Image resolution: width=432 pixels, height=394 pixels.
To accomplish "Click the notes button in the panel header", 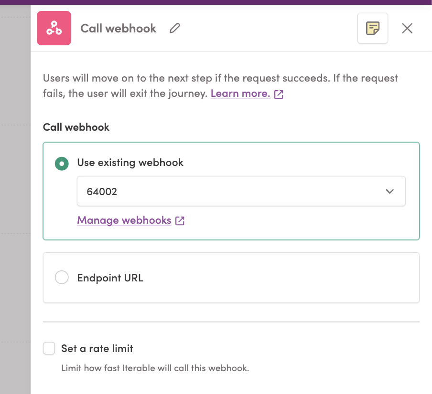I will click(x=372, y=28).
